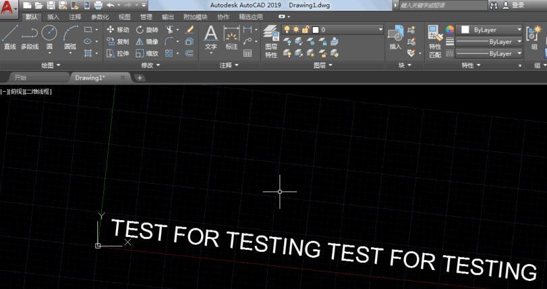This screenshot has width=547, height=289.
Task: Click the Trim scissors icon
Action: [x=169, y=30]
